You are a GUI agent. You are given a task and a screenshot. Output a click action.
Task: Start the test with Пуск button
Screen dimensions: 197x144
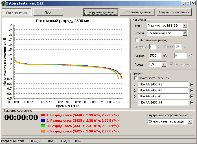[x=48, y=12]
